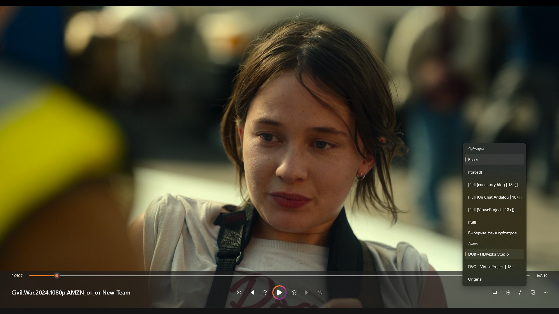Click the Civil.War.2024 video title

71,292
